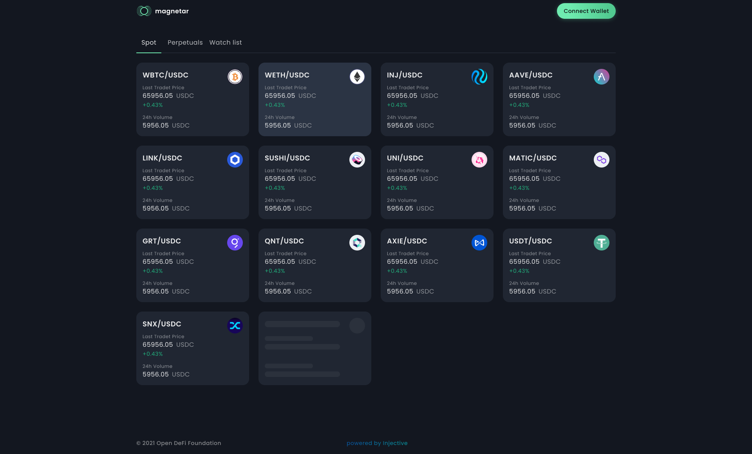
Task: Select the Spot tab
Action: tap(148, 42)
